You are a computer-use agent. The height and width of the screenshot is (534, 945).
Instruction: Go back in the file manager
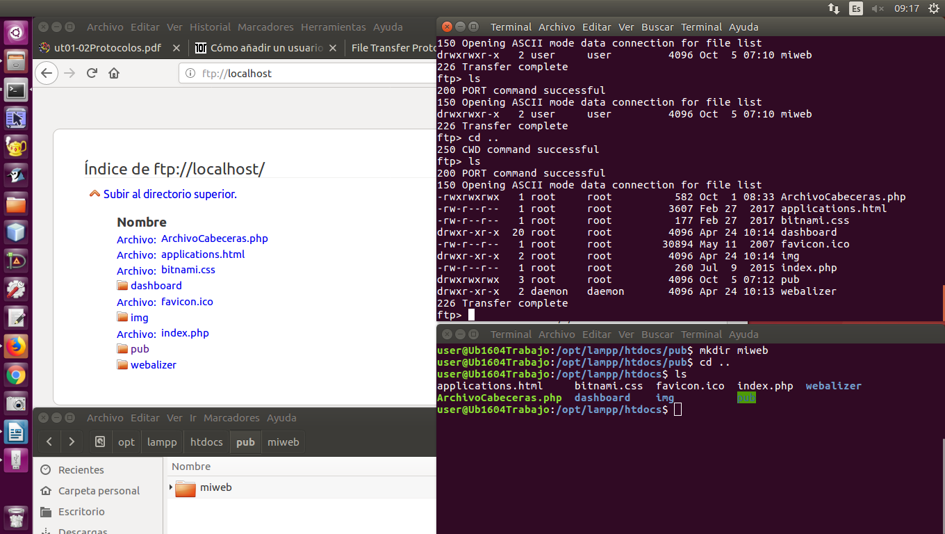[49, 442]
